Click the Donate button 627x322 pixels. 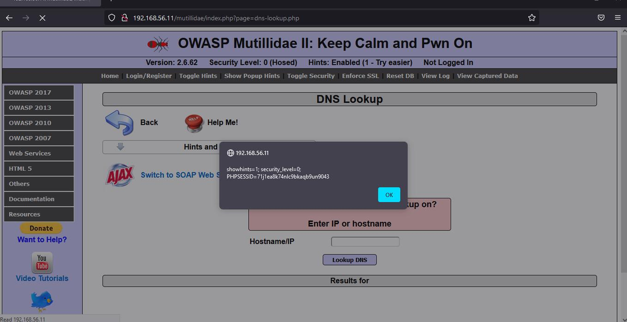pos(41,228)
